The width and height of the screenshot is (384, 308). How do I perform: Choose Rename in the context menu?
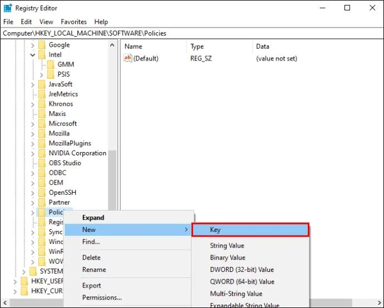[x=129, y=270]
